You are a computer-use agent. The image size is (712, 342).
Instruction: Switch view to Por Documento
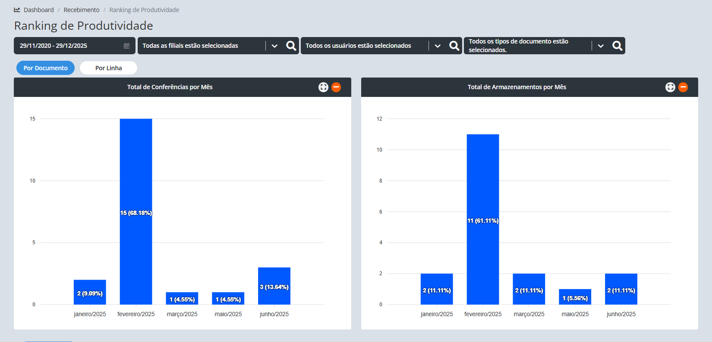click(45, 68)
